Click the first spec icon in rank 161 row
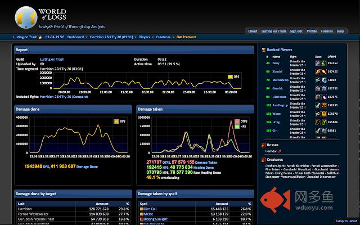360x225 pixels. coord(318,130)
